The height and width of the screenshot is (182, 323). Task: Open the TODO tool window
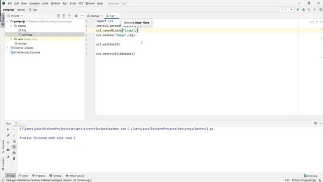[23, 176]
